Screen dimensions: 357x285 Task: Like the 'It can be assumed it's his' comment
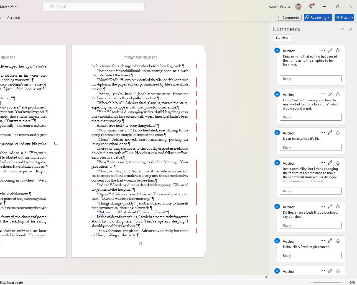point(338,133)
